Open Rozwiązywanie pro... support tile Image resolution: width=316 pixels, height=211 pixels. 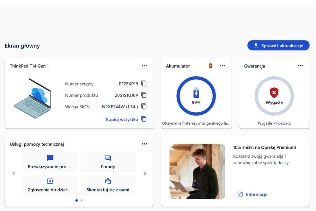[50, 162]
